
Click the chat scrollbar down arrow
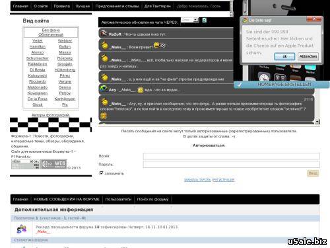(317, 122)
